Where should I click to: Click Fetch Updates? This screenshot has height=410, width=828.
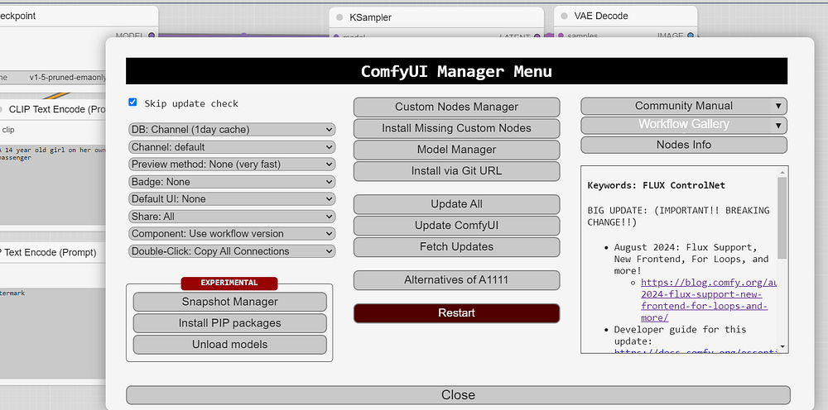click(456, 246)
